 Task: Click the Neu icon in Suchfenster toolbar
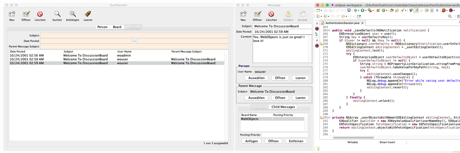tap(12, 14)
